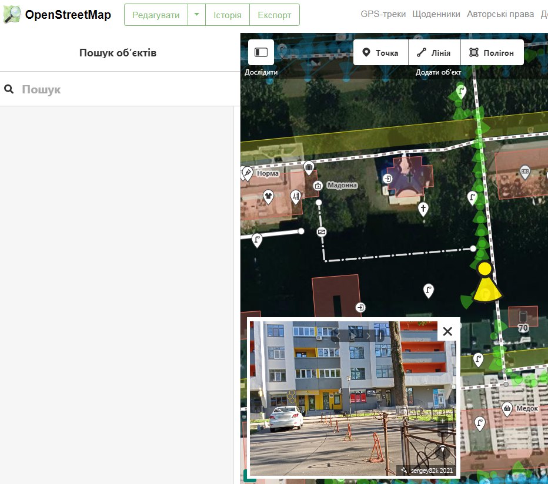Select the syringe pin at left edge
The image size is (548, 484).
point(248,173)
